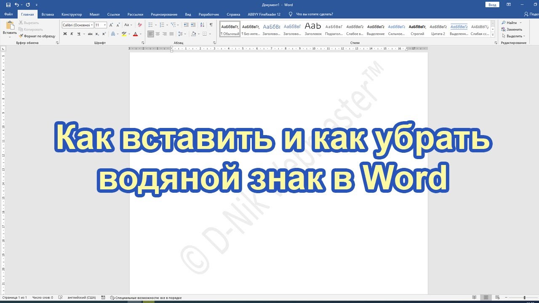Viewport: 539px width, 303px height.
Task: Switch to the Ссылки ribbon tab
Action: pyautogui.click(x=113, y=14)
